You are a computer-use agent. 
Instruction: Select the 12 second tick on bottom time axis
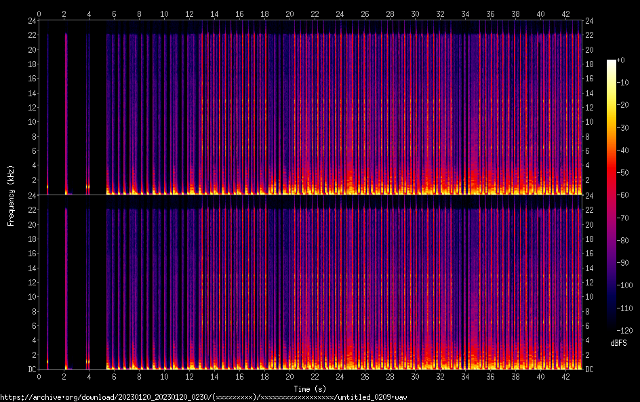pyautogui.click(x=189, y=376)
